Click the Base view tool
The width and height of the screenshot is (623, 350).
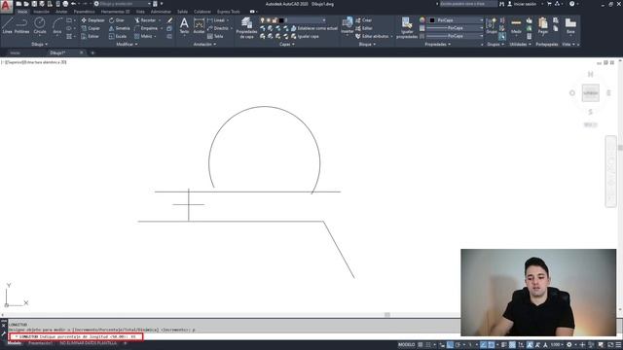(570, 26)
